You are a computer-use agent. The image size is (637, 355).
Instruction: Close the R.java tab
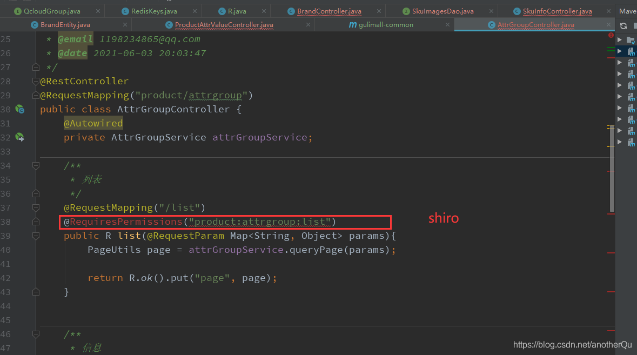coord(264,11)
